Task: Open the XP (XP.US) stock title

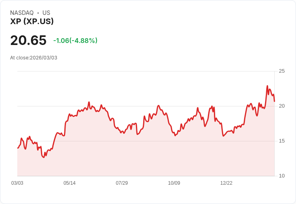Action: point(32,21)
